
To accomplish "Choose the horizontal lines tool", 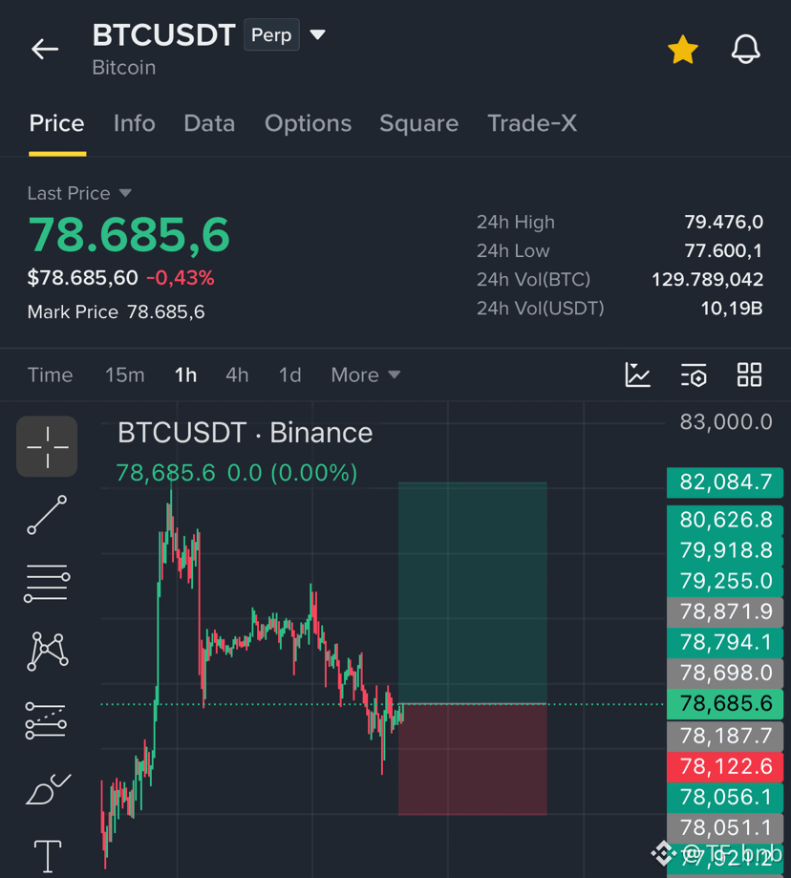I will (47, 583).
